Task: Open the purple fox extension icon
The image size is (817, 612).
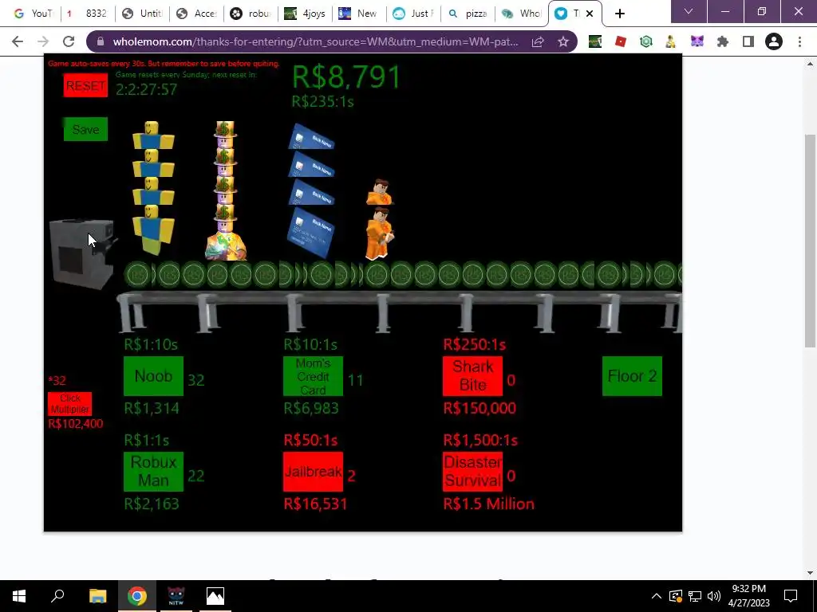Action: click(697, 41)
